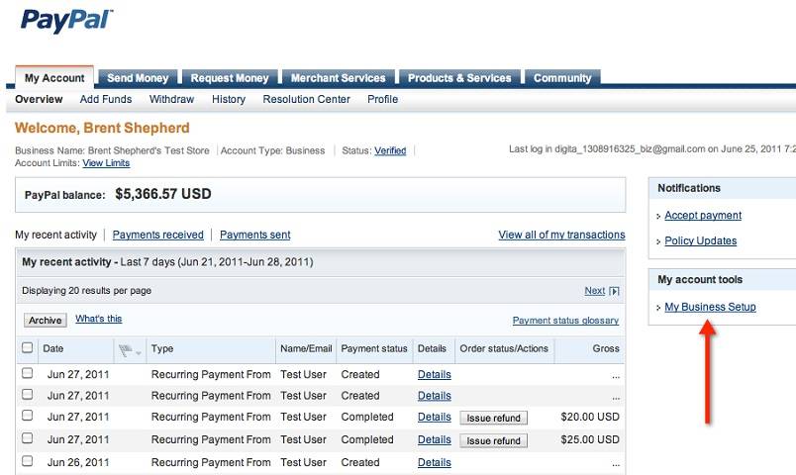Open the My Account tab

(x=54, y=77)
